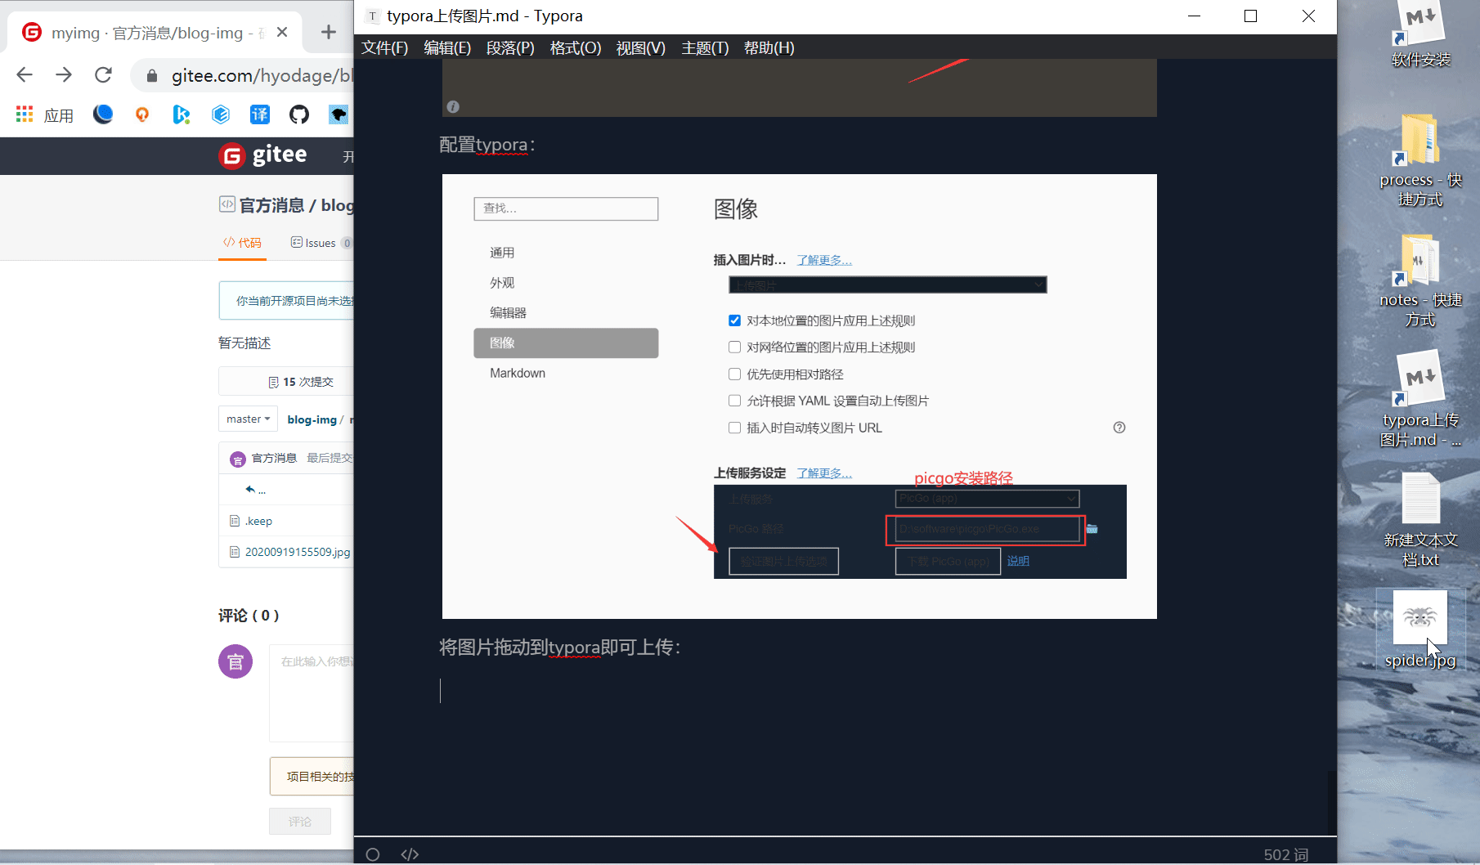Enable the 优先使用相对路径 checkbox
This screenshot has height=865, width=1480.
click(734, 374)
